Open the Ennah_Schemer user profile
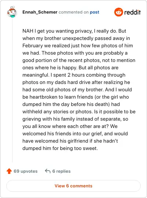The width and height of the screenshot is (147, 198). tap(40, 12)
